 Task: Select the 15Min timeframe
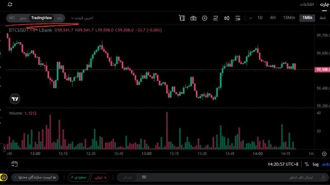[289, 18]
